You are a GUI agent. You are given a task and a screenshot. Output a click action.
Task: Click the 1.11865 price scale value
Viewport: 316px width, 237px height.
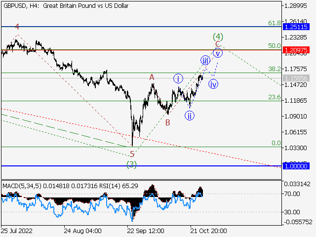(296, 100)
